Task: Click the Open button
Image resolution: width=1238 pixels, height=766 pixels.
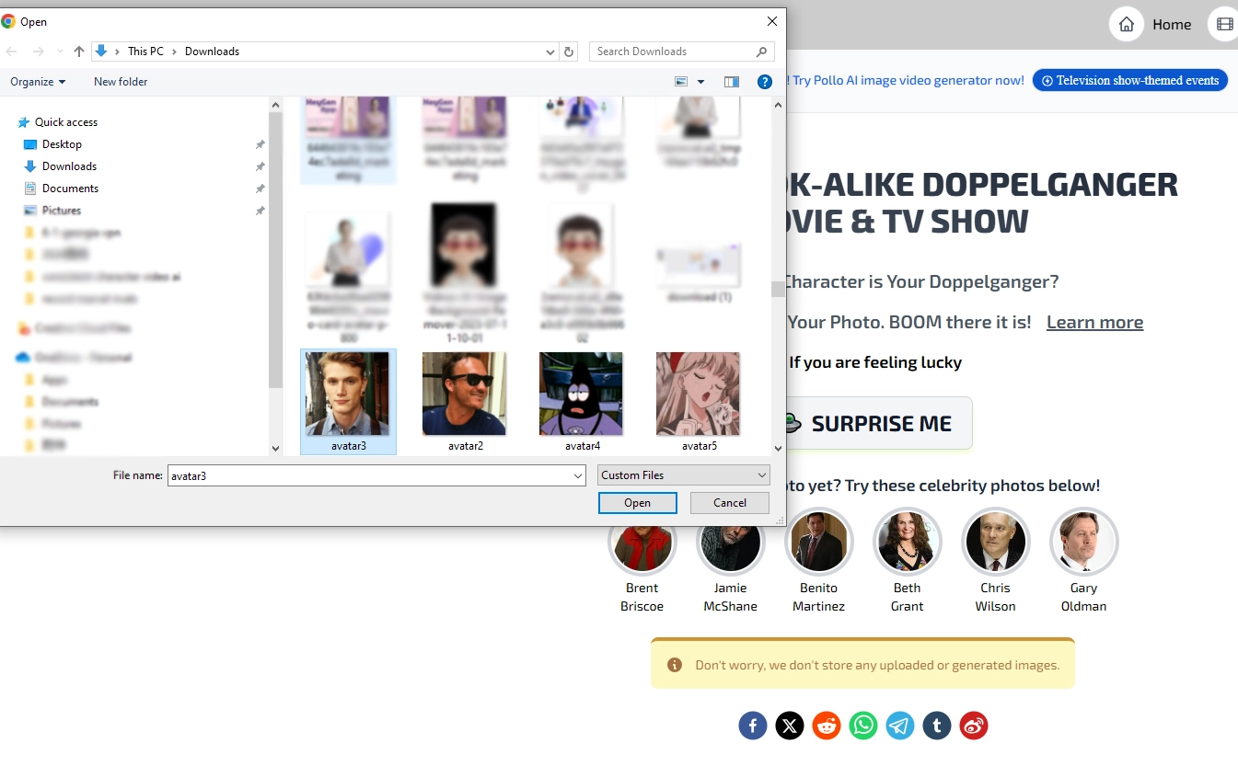Action: (x=637, y=503)
